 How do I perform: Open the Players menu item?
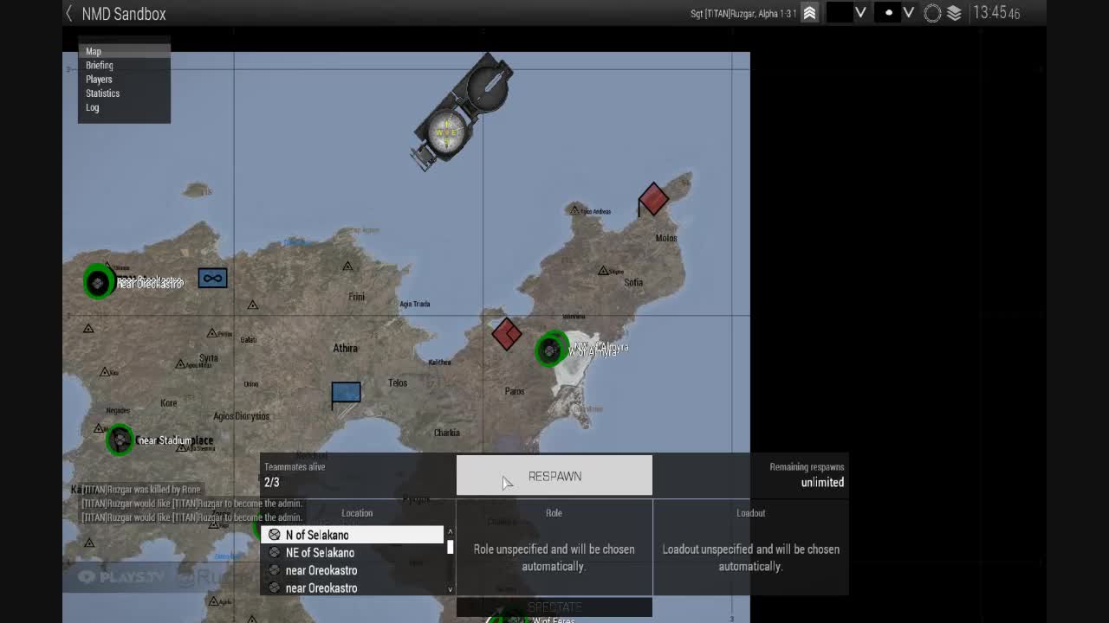[124, 79]
